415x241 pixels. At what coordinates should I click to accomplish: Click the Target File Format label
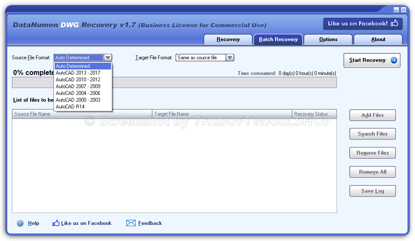coord(154,58)
